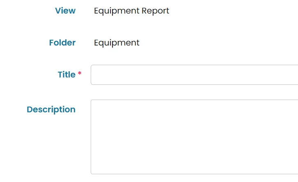
Task: Click the blue Title heading text
Action: tap(66, 75)
